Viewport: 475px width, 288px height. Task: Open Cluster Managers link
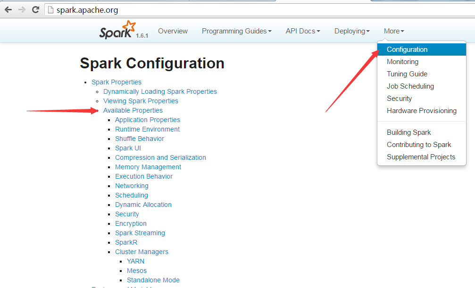(x=142, y=252)
